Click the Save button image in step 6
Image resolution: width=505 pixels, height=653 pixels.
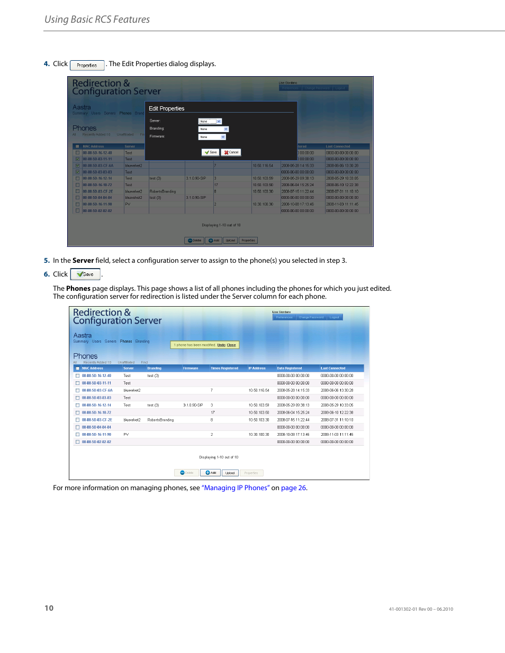click(x=85, y=274)
